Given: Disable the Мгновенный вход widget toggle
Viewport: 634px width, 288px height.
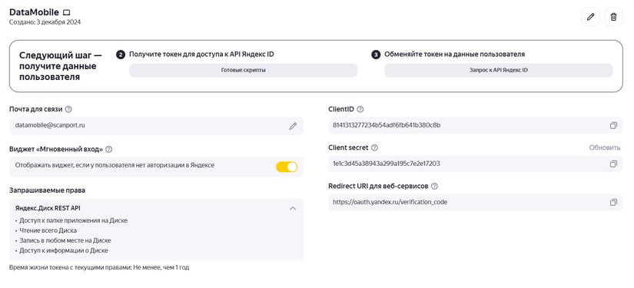Looking at the screenshot, I should click(x=287, y=167).
